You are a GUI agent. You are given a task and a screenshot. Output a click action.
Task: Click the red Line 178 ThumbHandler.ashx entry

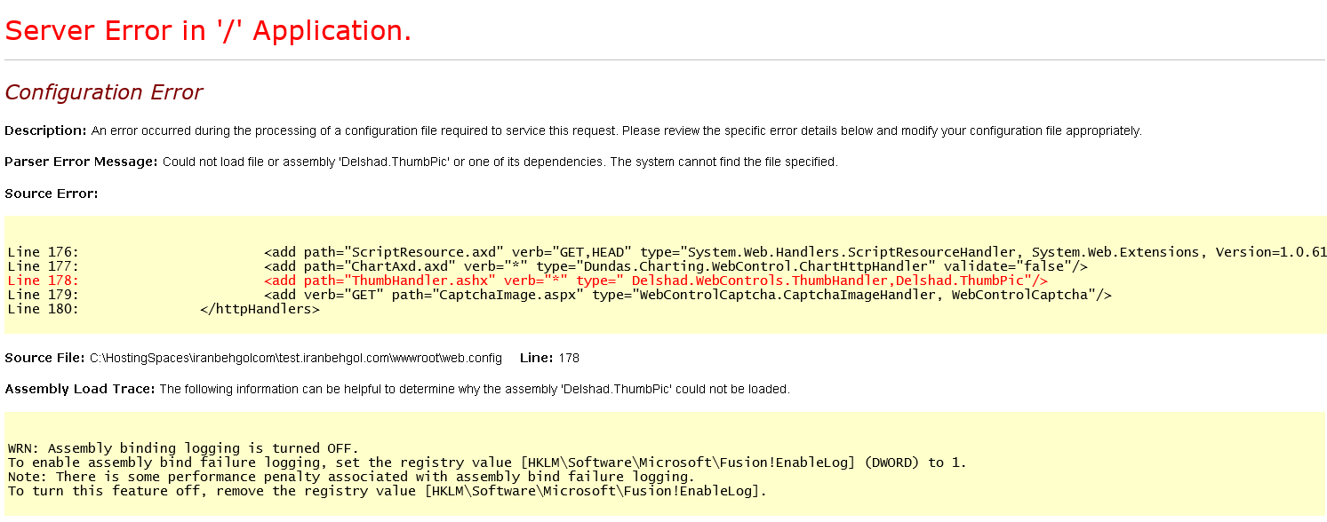pyautogui.click(x=527, y=281)
